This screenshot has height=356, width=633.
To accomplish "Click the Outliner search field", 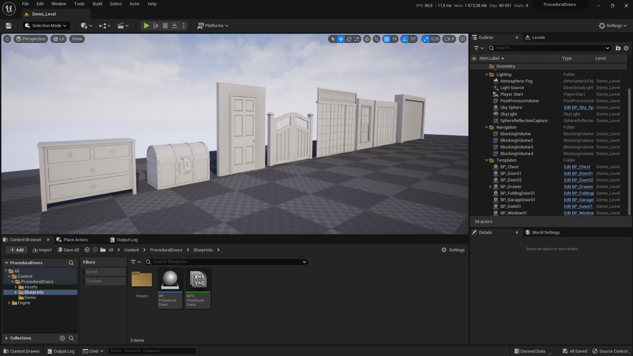I will coord(549,48).
